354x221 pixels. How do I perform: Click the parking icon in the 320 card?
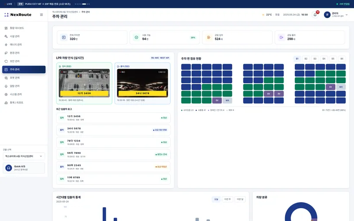tap(64, 38)
